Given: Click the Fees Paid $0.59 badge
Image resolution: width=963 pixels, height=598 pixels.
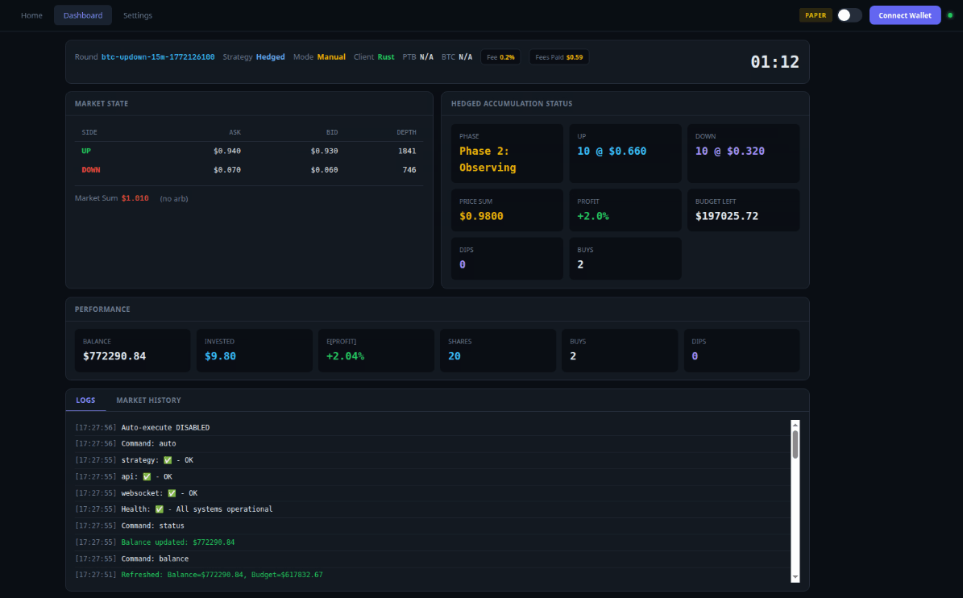Looking at the screenshot, I should [558, 56].
